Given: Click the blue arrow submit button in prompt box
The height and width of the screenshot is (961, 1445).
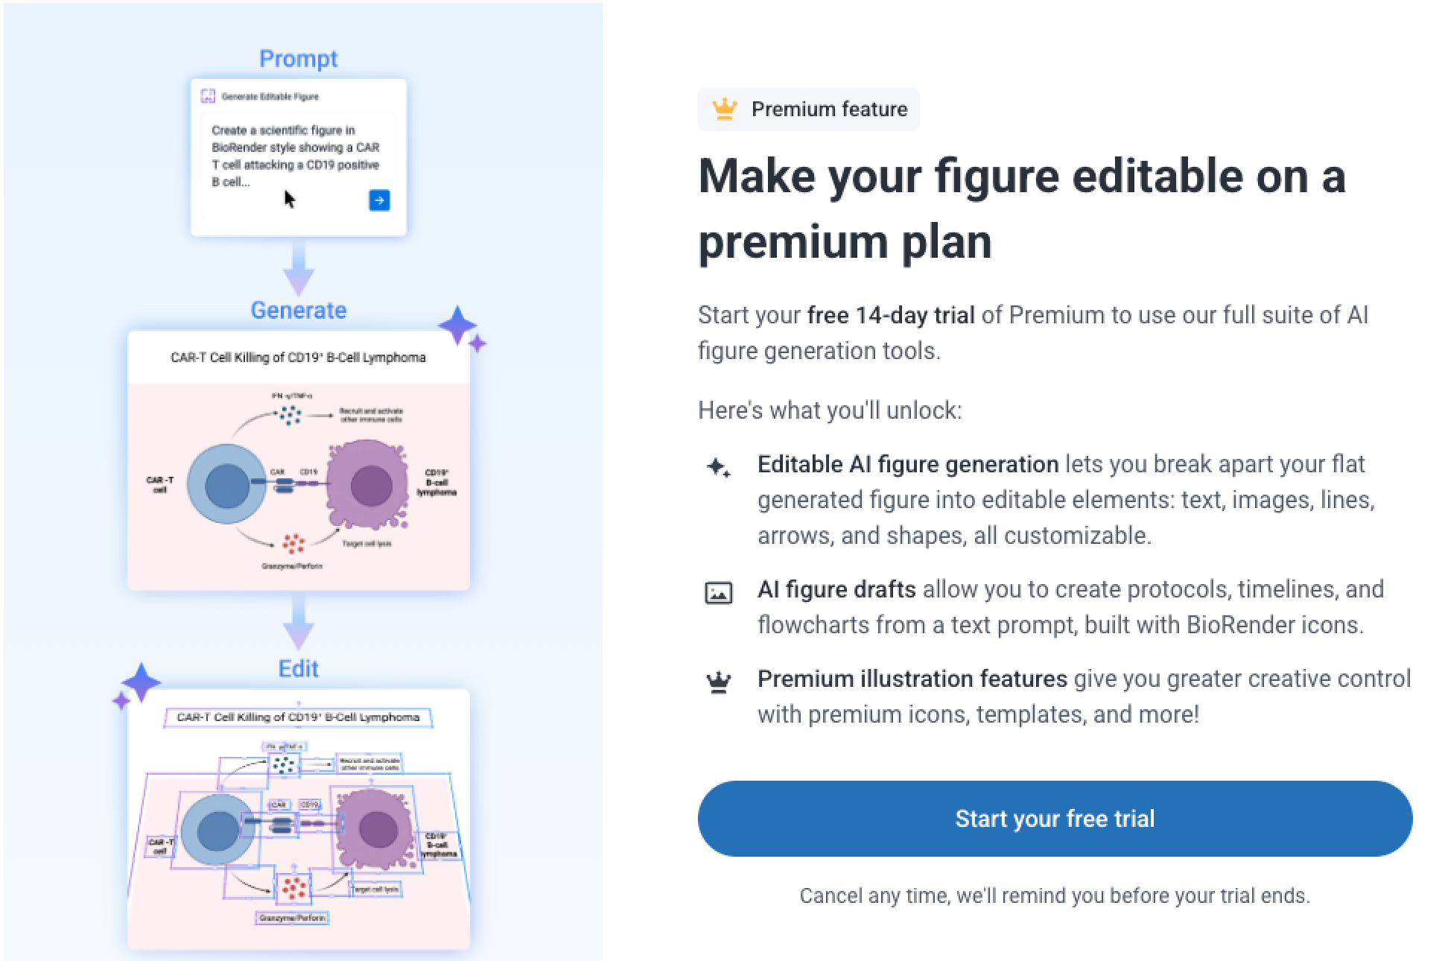Looking at the screenshot, I should point(379,200).
